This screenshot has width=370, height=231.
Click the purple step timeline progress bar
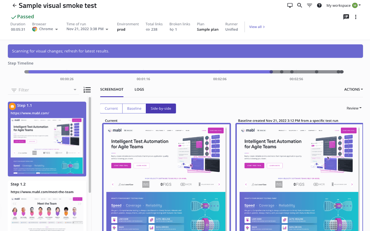coord(149,72)
